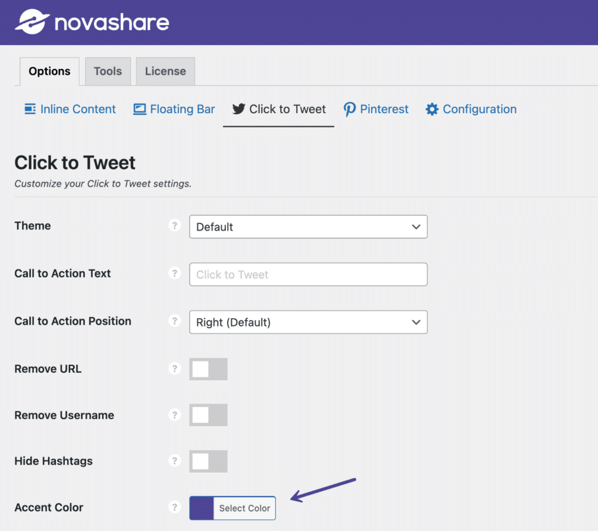Show help for Call to Action Position

[175, 321]
